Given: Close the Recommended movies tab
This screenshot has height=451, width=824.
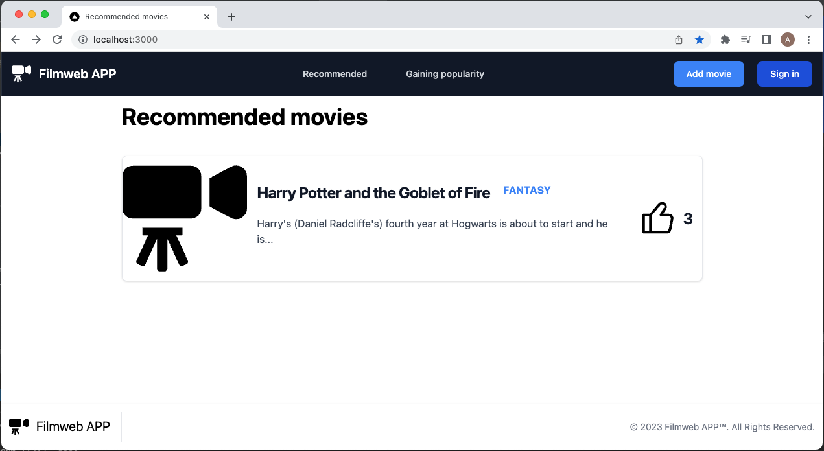Looking at the screenshot, I should [x=207, y=17].
